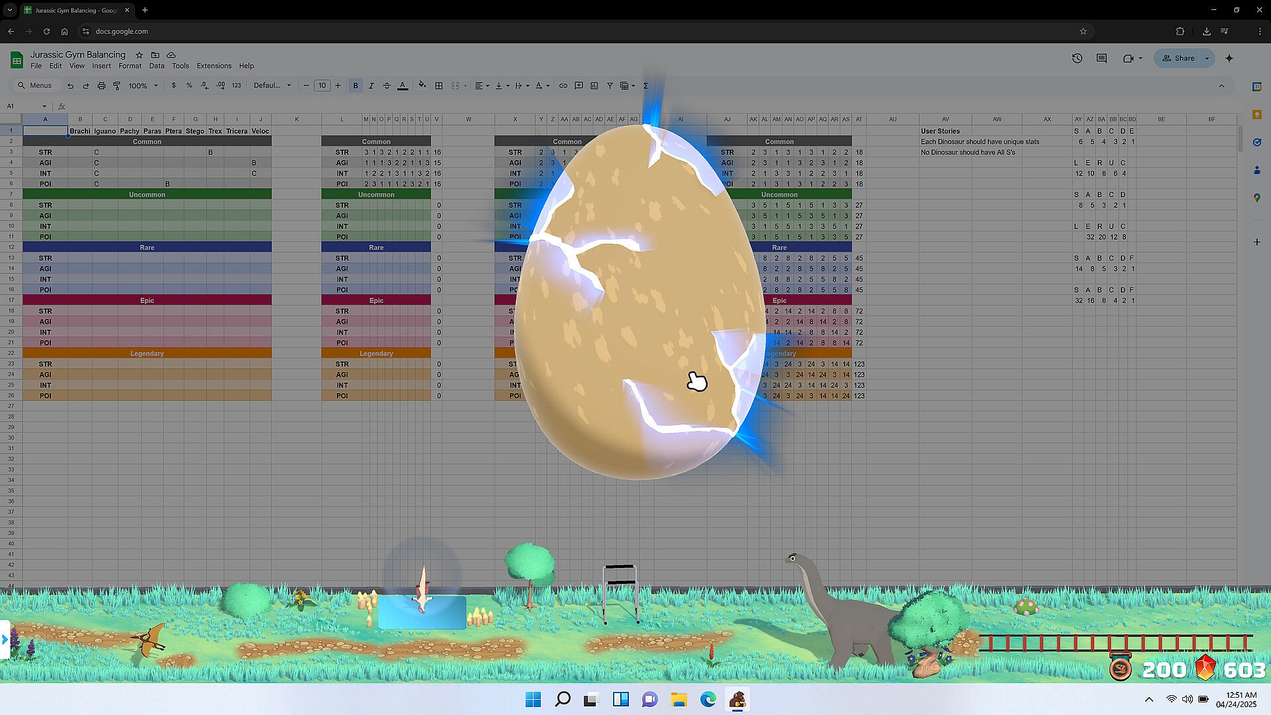The height and width of the screenshot is (715, 1271).
Task: Expand the horizontal align dropdown
Action: [x=482, y=85]
